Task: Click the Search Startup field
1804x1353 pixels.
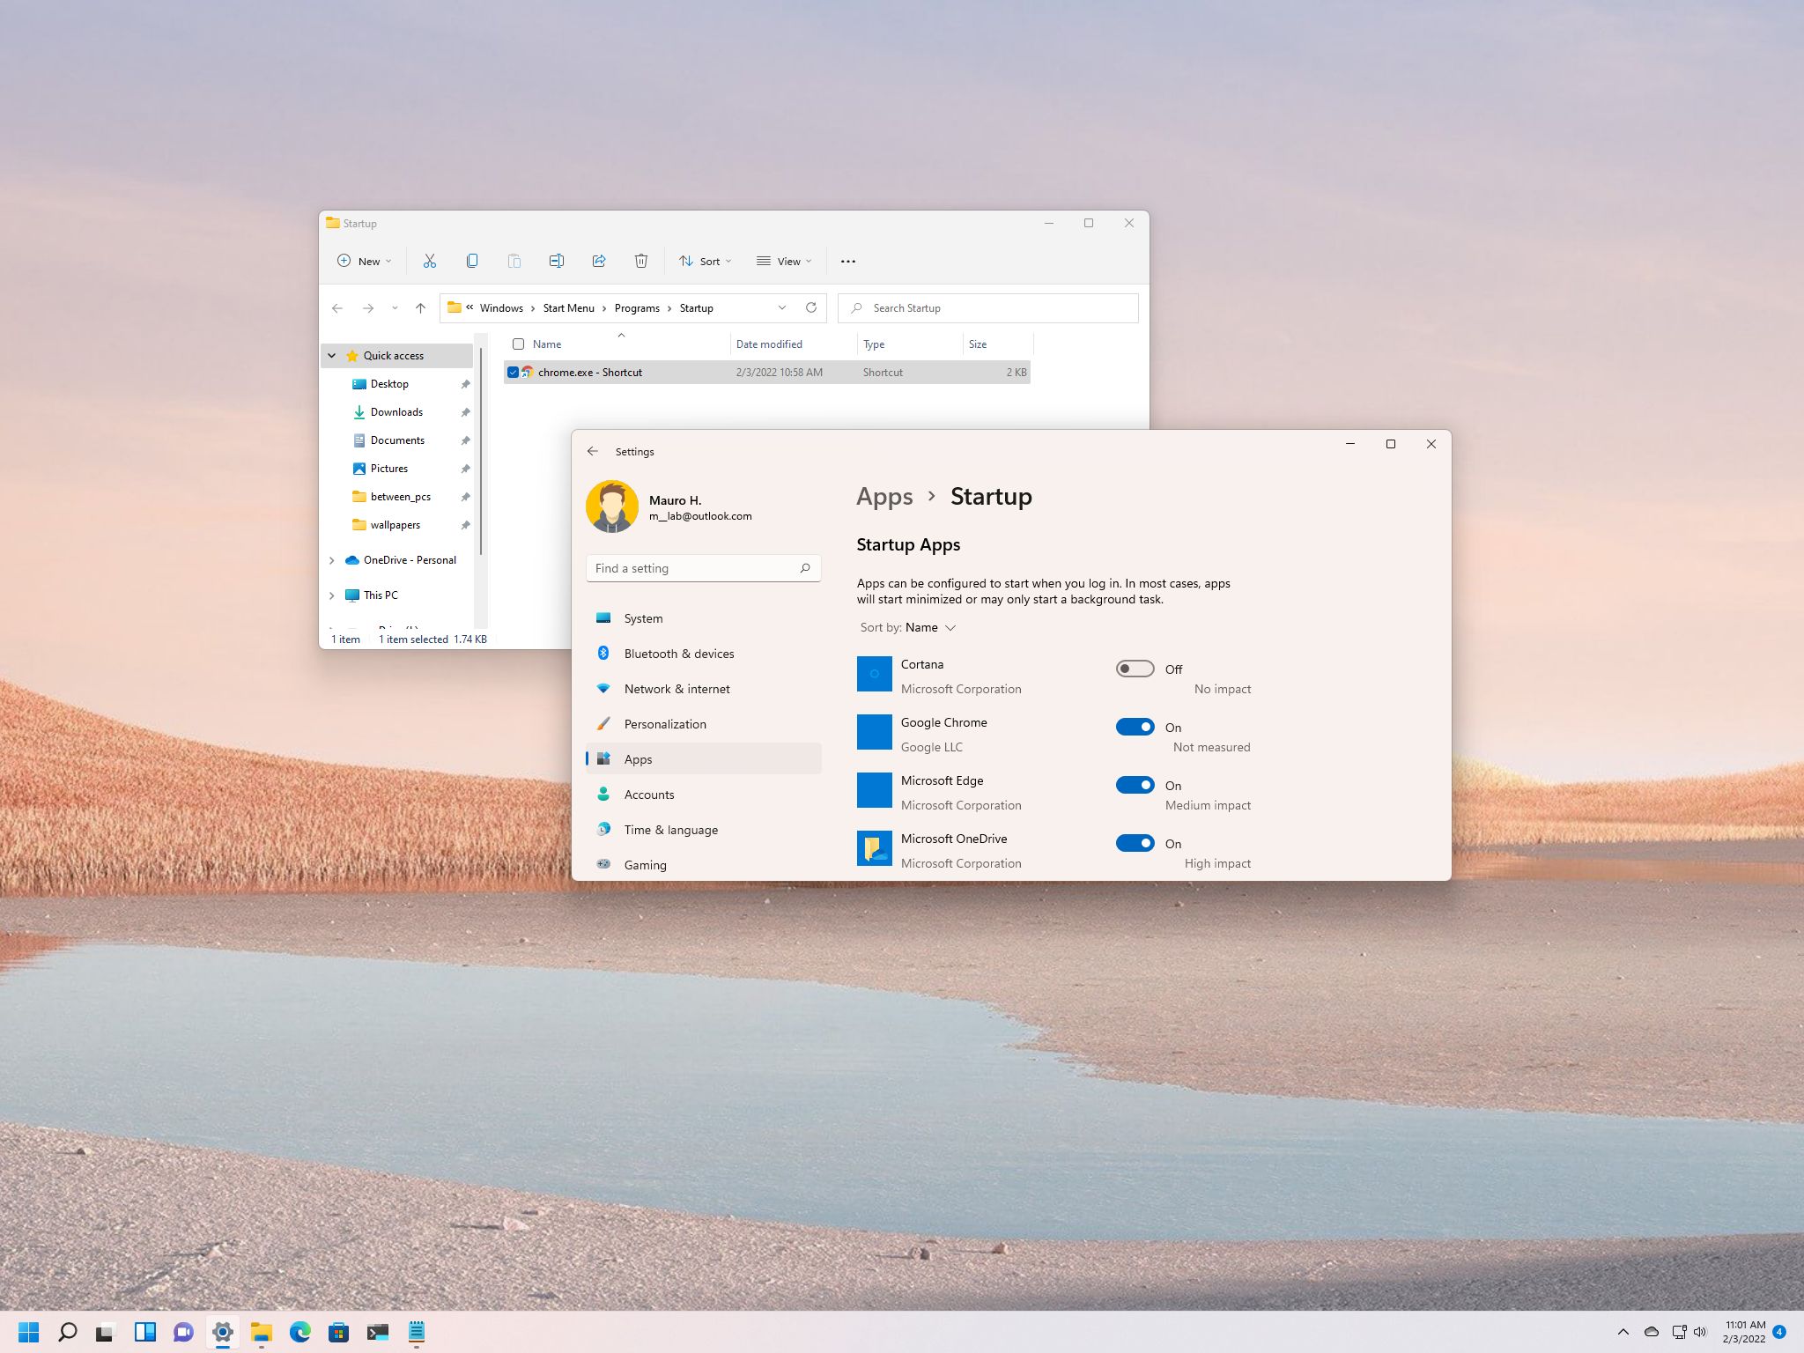Action: click(988, 308)
